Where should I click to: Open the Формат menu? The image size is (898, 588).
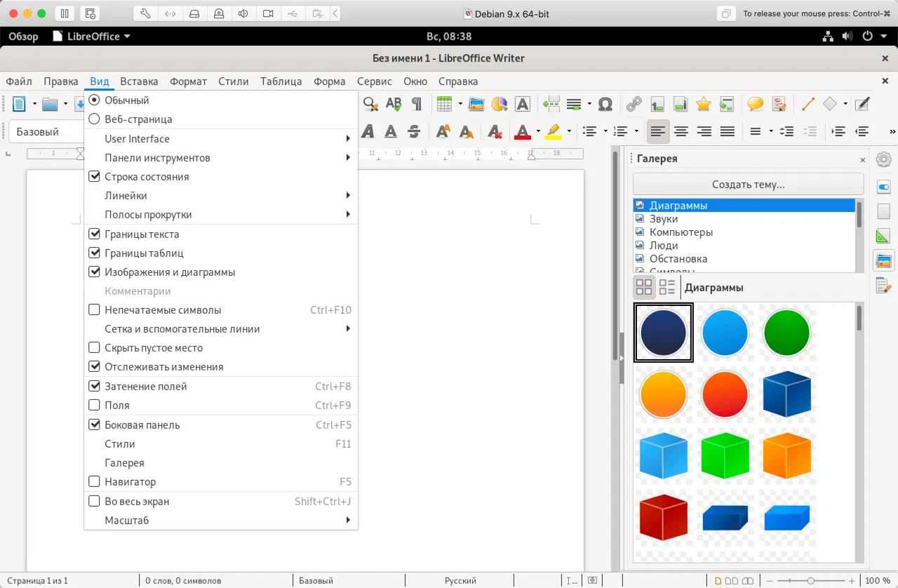(188, 81)
